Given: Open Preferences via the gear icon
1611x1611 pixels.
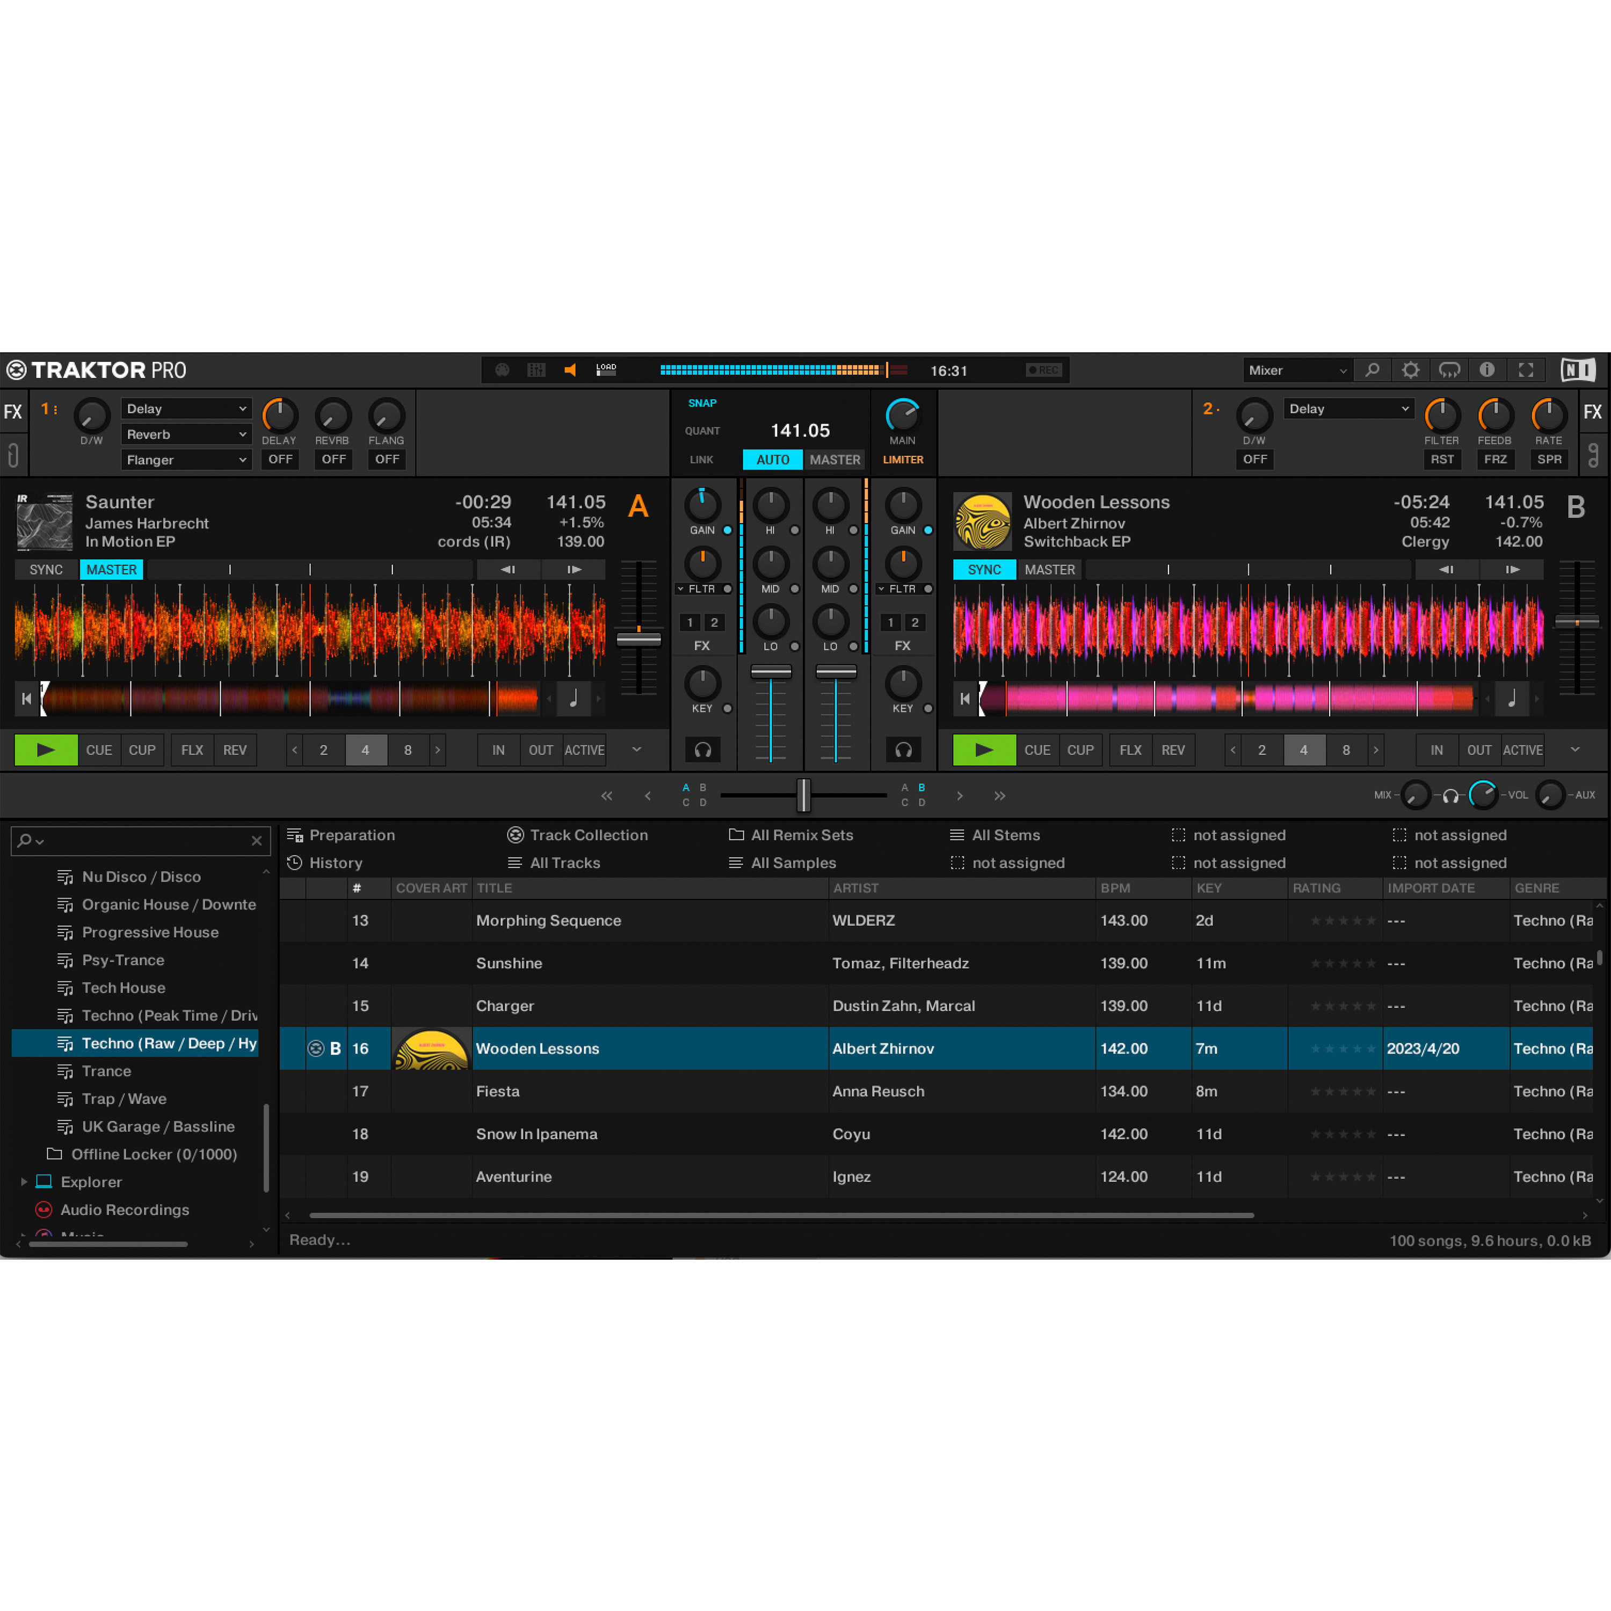Looking at the screenshot, I should [x=1410, y=370].
